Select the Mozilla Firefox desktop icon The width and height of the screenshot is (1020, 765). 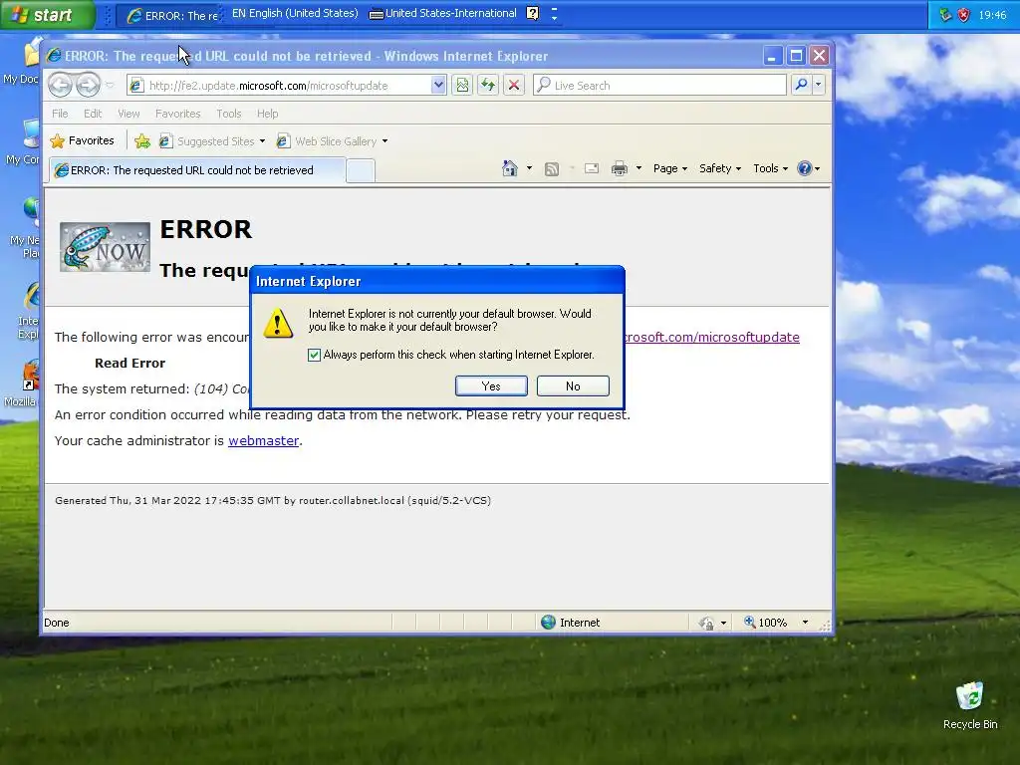pyautogui.click(x=21, y=384)
